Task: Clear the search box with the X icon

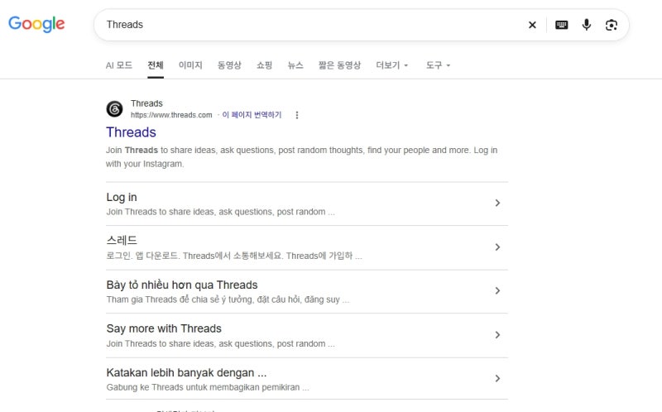Action: click(x=532, y=25)
